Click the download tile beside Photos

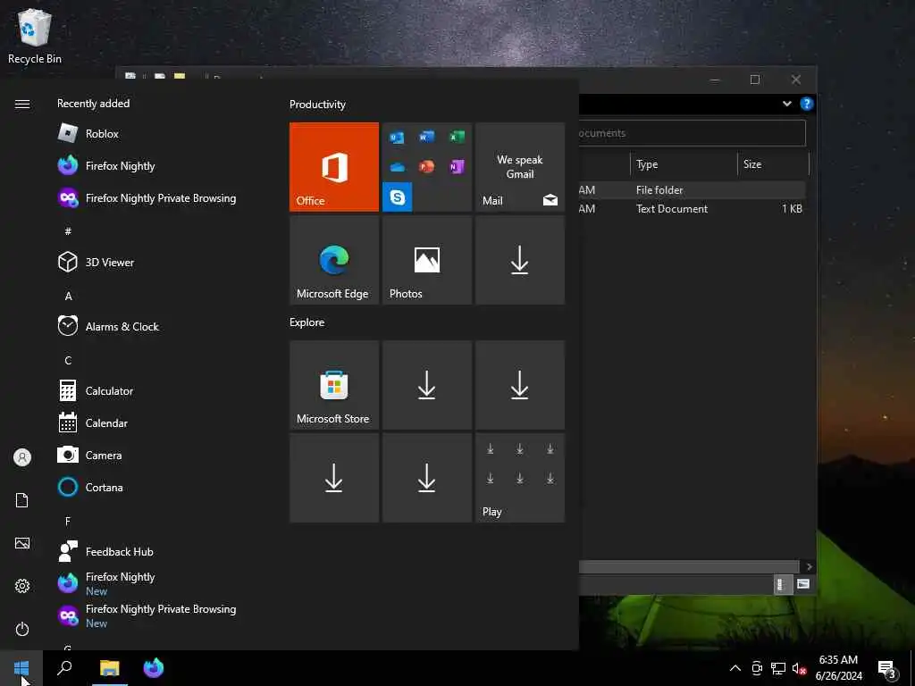pos(520,260)
